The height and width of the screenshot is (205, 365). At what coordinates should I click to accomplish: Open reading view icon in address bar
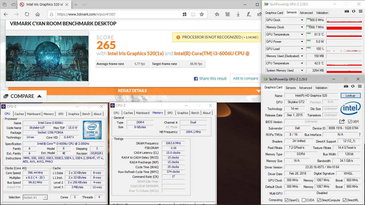point(193,14)
